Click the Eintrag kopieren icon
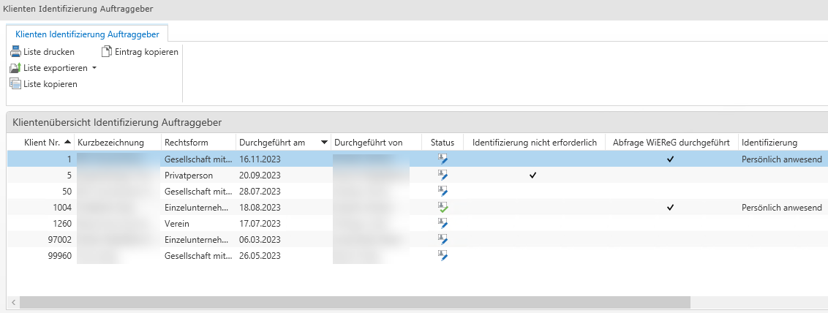The height and width of the screenshot is (313, 828). [107, 51]
